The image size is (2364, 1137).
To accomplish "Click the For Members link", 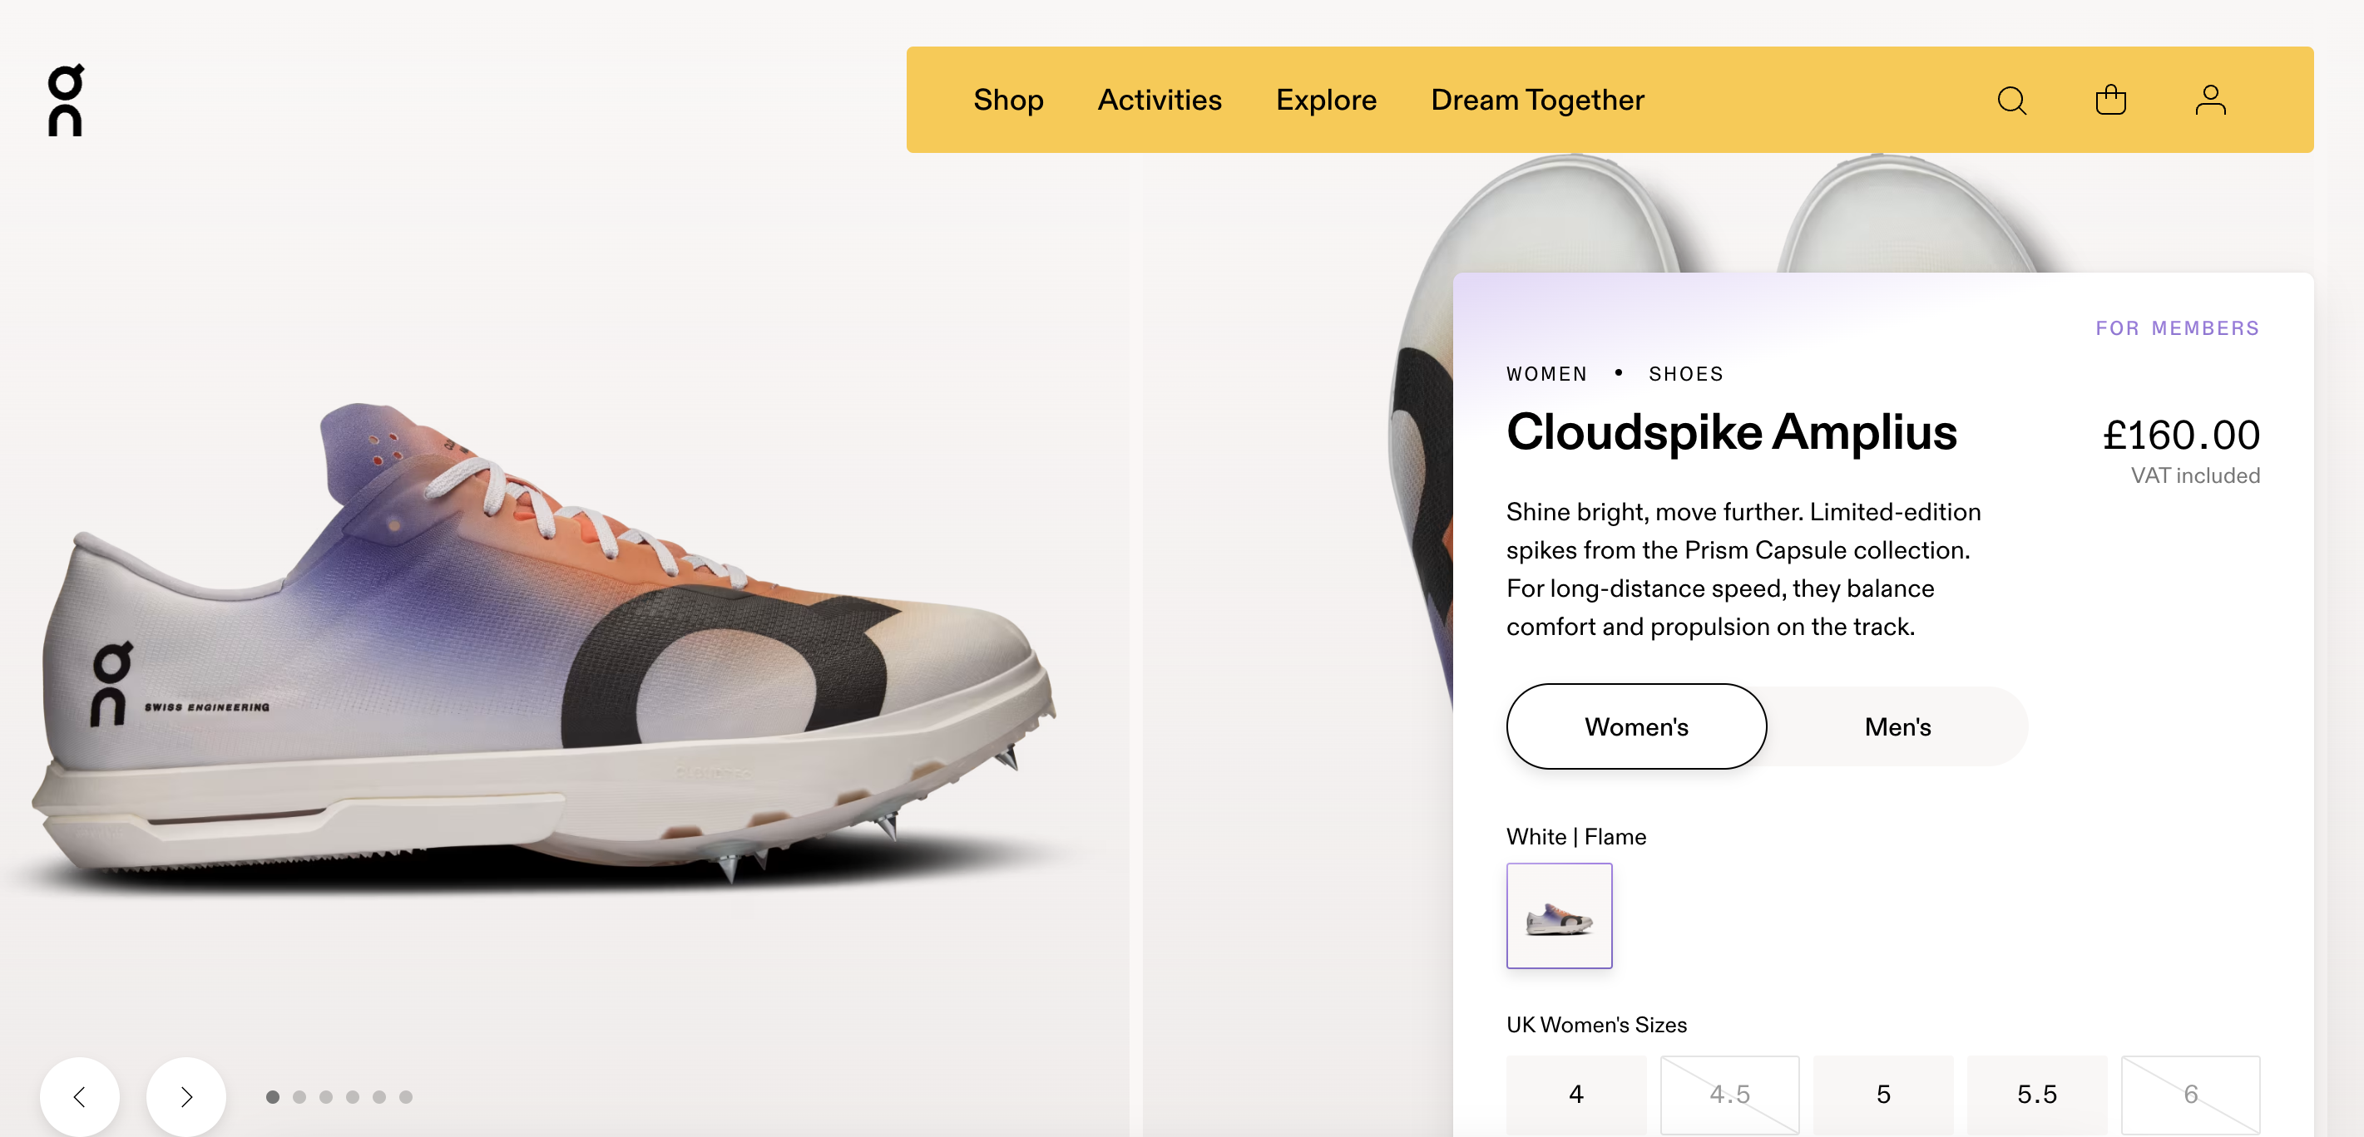I will coord(2177,328).
